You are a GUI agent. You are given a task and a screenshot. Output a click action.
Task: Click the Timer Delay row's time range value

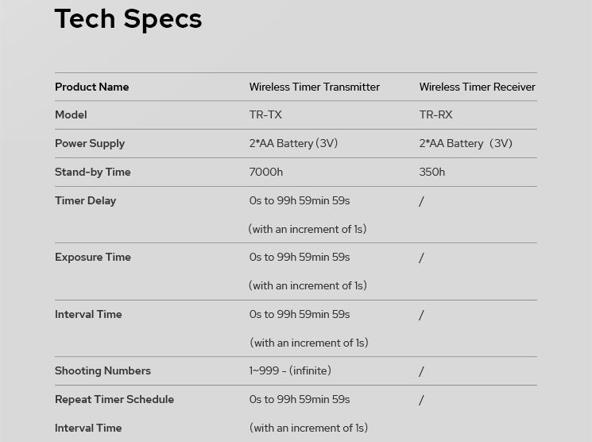[300, 200]
